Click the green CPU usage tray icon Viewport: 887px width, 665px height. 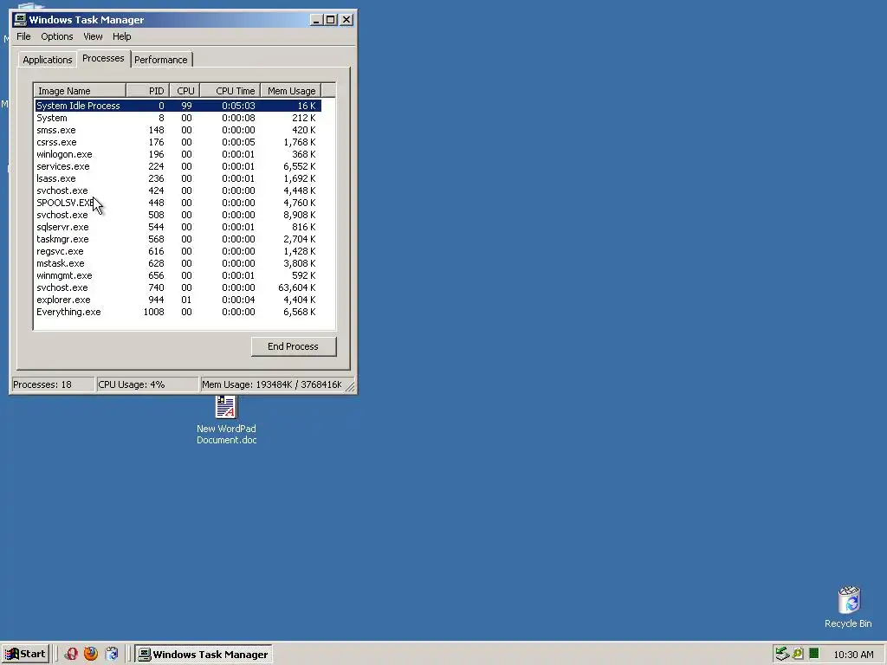(x=813, y=654)
